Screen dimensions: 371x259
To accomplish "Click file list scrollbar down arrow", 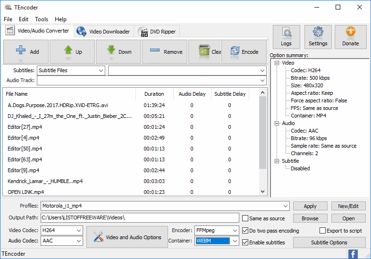I will [262, 192].
